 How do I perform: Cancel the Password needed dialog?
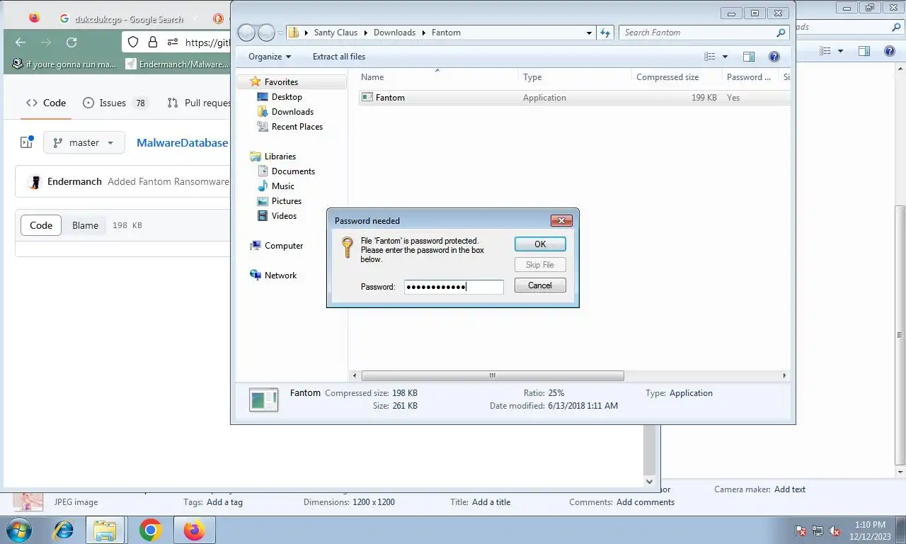(x=540, y=285)
